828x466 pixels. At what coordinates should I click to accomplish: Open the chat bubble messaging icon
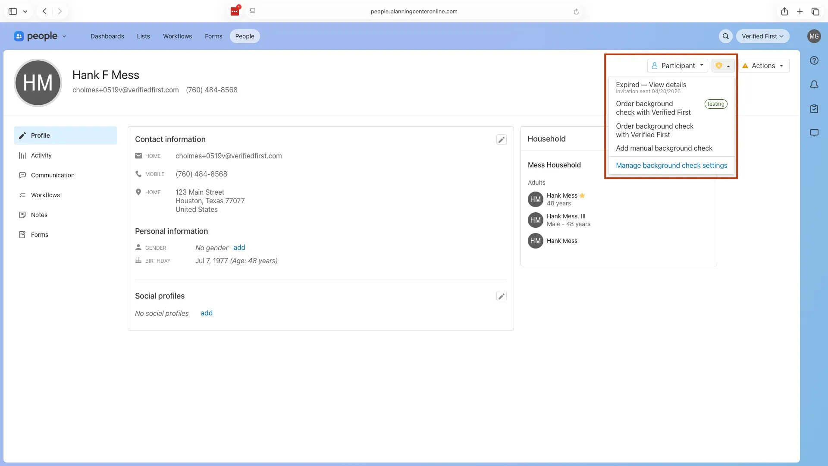click(x=815, y=133)
